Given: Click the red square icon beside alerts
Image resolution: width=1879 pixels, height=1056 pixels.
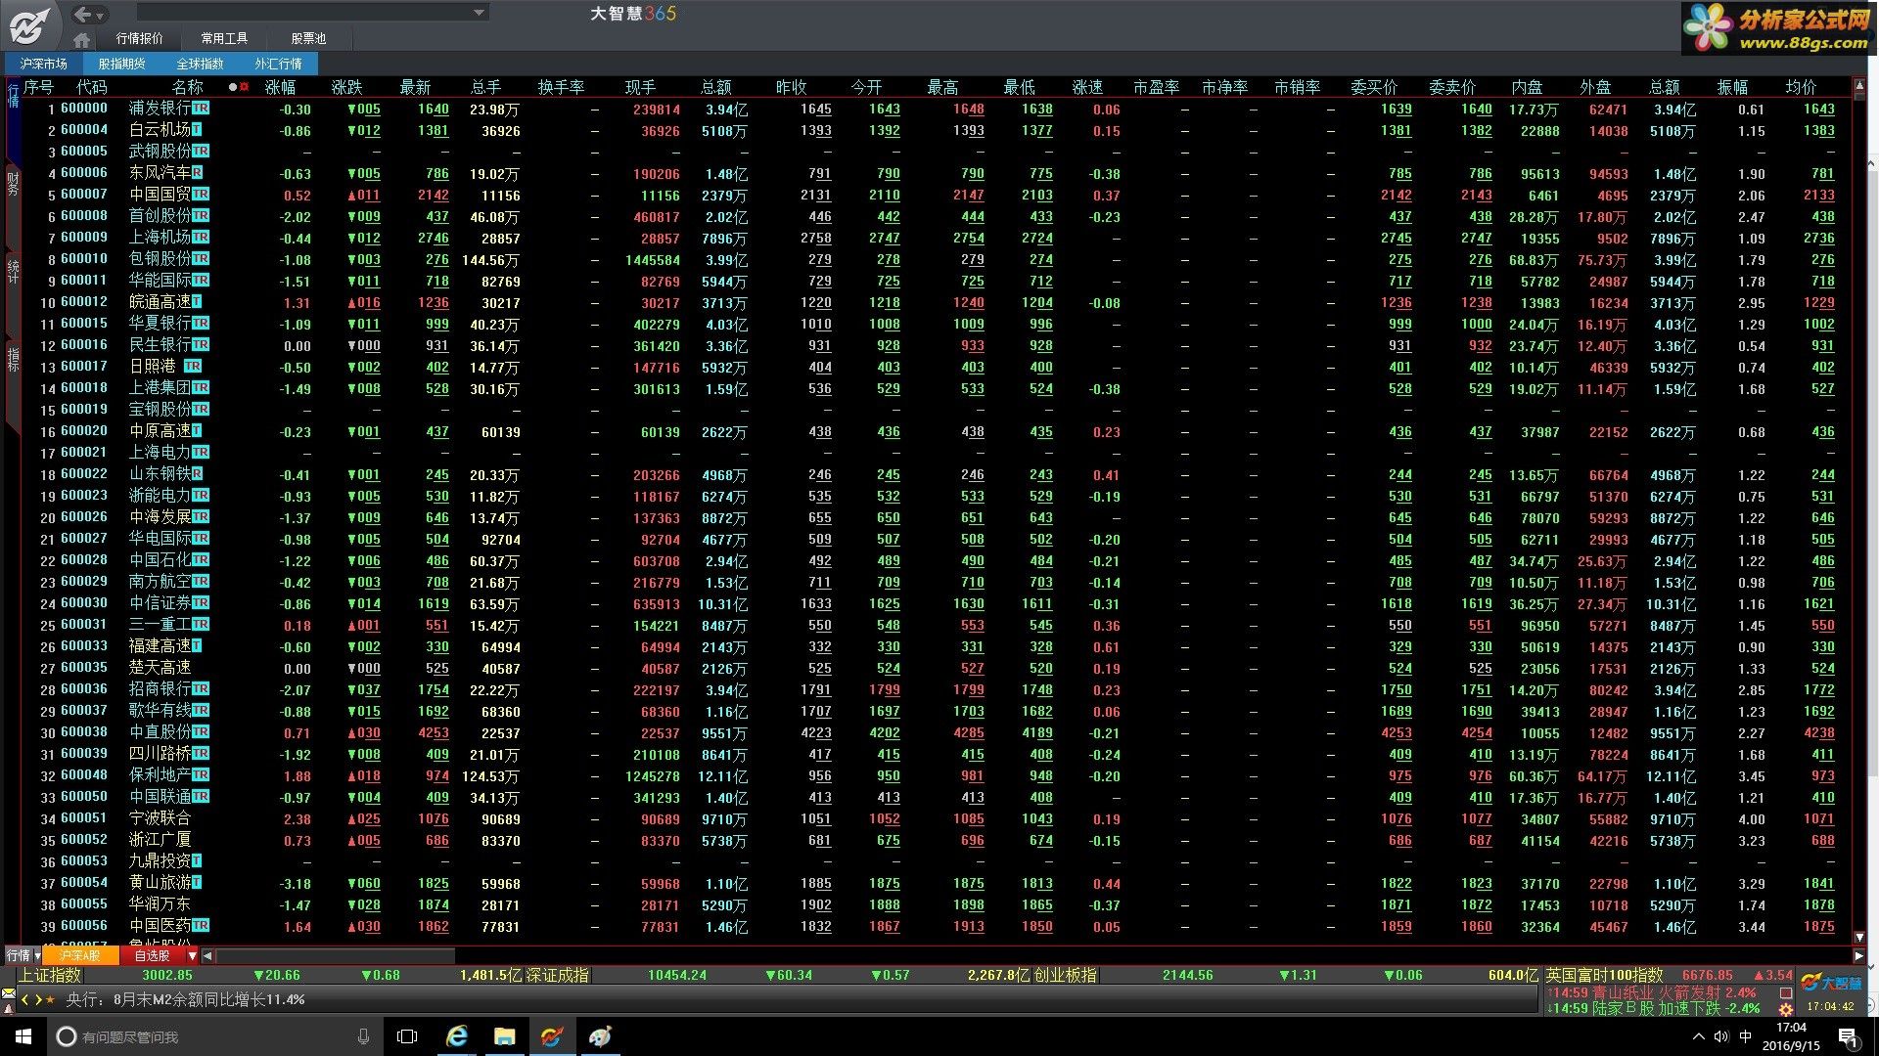Looking at the screenshot, I should 1786,993.
